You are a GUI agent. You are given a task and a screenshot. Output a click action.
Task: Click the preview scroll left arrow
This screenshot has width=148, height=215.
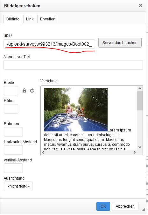(43, 152)
